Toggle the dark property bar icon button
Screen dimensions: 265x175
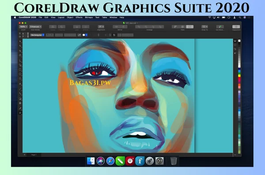point(114,35)
